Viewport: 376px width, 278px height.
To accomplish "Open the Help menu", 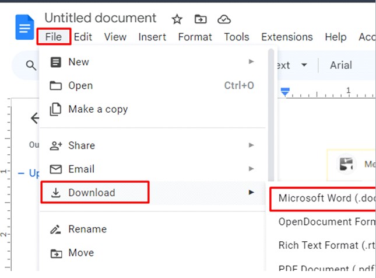I will (335, 37).
